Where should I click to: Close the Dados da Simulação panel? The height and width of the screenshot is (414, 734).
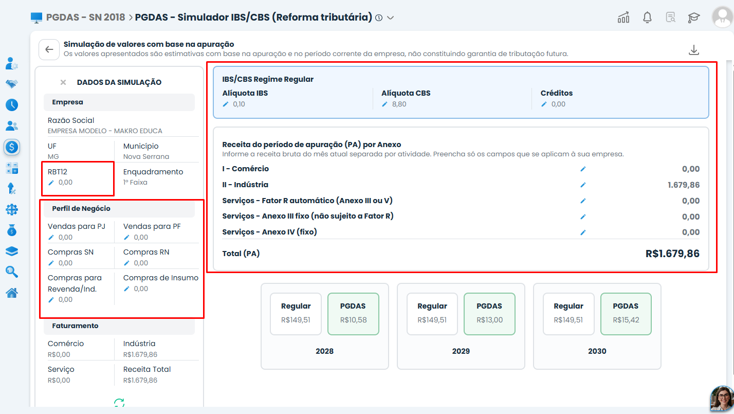click(63, 82)
